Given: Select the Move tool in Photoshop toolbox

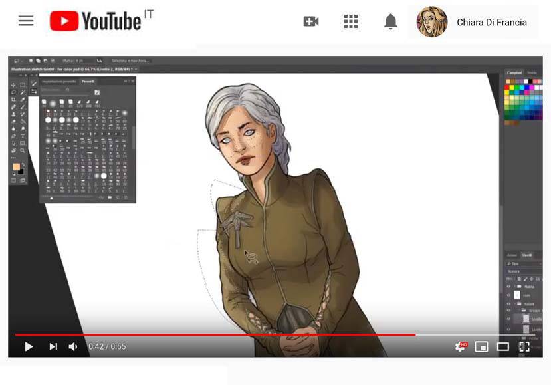Looking at the screenshot, I should [x=13, y=85].
